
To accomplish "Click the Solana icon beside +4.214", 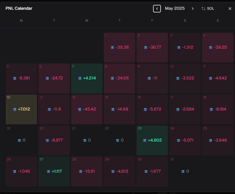I will click(80, 78).
